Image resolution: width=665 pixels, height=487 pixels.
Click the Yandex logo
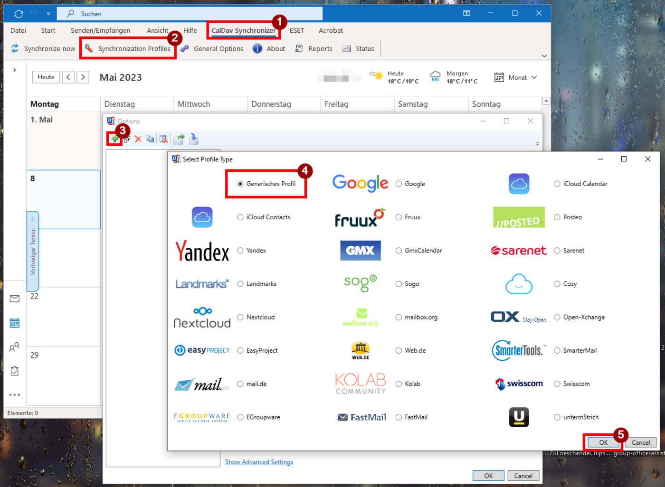pyautogui.click(x=202, y=250)
